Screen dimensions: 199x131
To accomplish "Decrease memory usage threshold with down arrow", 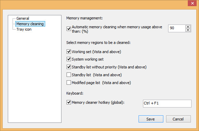I will point(188,30).
